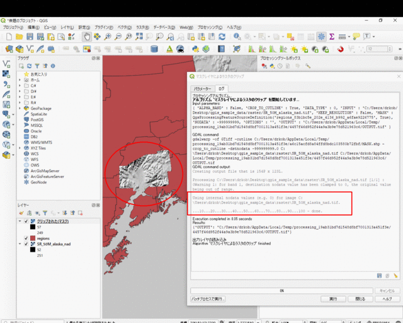Click the Layers panel filter legend icon
403x323 pixels.
tap(45, 213)
